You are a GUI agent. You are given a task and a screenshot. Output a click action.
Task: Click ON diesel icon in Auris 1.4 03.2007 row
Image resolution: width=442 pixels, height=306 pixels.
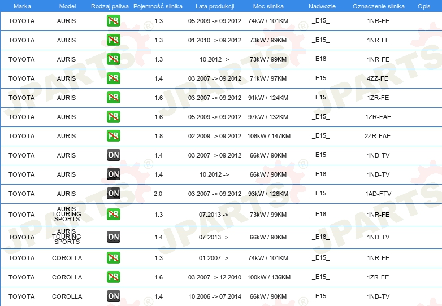113,155
